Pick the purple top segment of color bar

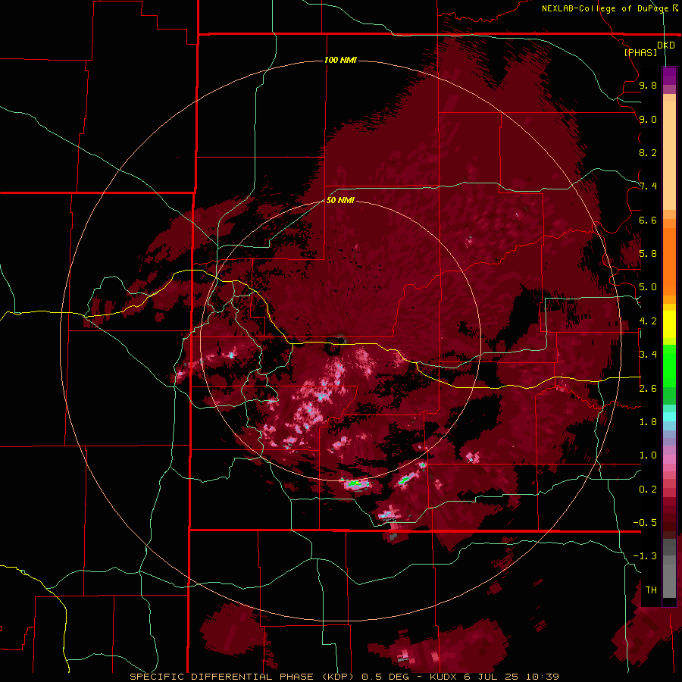click(669, 76)
